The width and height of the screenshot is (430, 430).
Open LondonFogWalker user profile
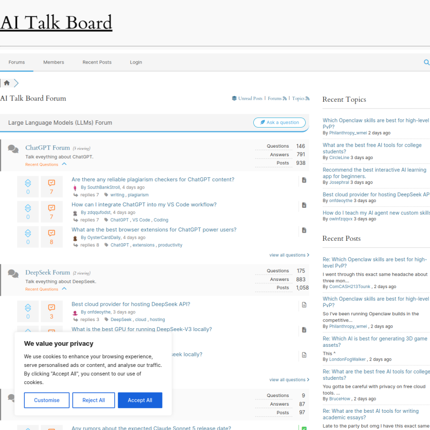[x=347, y=359]
